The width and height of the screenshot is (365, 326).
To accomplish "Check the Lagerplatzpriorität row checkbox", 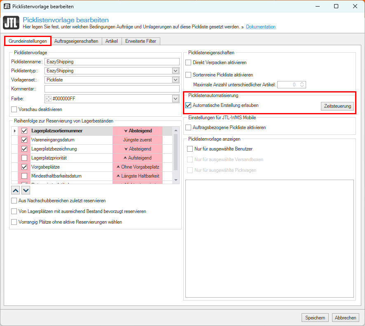I will pyautogui.click(x=24, y=158).
